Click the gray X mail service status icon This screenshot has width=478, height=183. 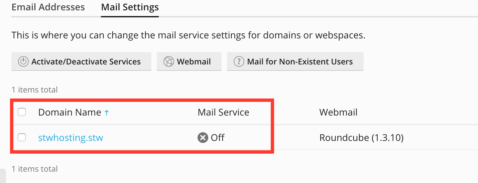pyautogui.click(x=203, y=138)
